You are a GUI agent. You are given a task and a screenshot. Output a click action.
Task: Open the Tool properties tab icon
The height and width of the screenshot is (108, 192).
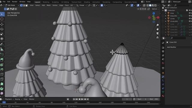(x=163, y=43)
